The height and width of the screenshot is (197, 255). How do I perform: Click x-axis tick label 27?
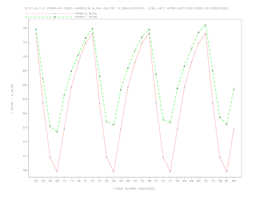coord(99,181)
